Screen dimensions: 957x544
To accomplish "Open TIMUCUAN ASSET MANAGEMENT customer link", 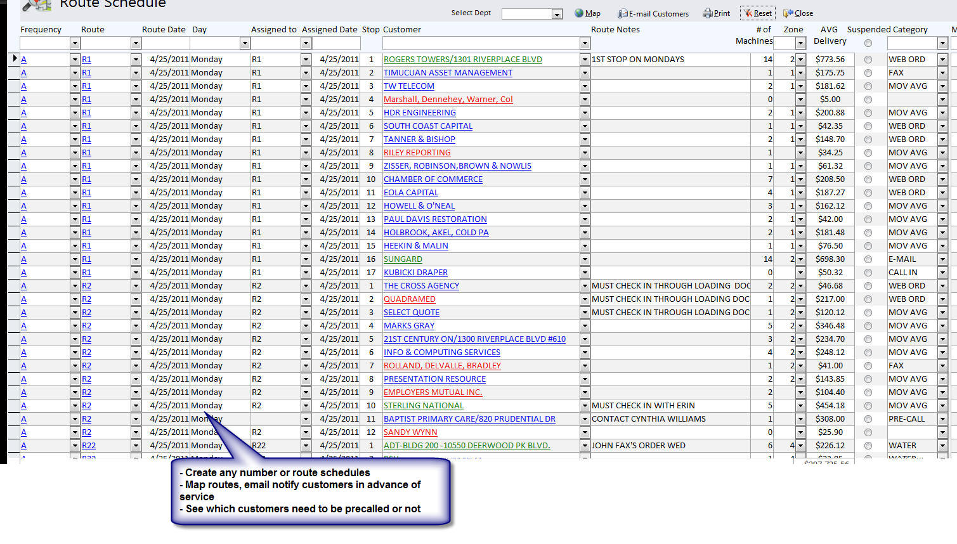I will tap(448, 73).
